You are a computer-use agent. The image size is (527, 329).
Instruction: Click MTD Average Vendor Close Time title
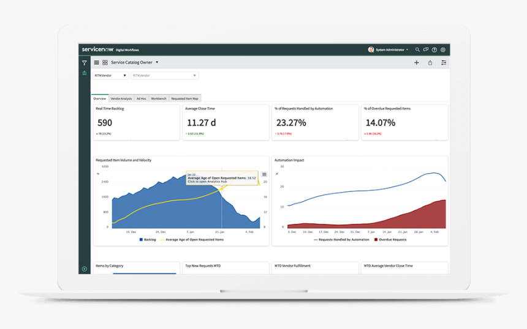pyautogui.click(x=388, y=265)
